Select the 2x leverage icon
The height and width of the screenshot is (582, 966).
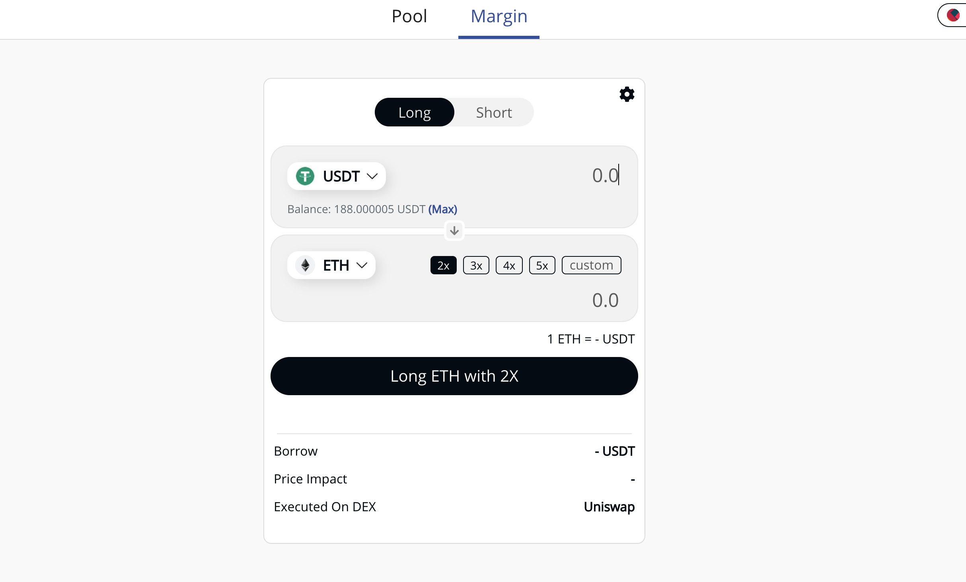click(x=442, y=265)
